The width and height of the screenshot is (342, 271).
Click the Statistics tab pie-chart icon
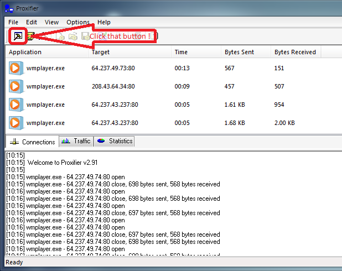pyautogui.click(x=101, y=141)
